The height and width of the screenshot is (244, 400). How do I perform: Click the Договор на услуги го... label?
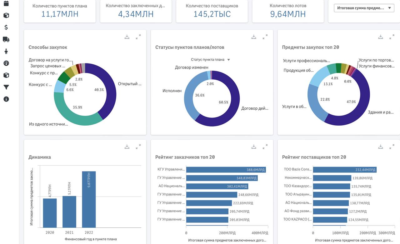pos(50,60)
